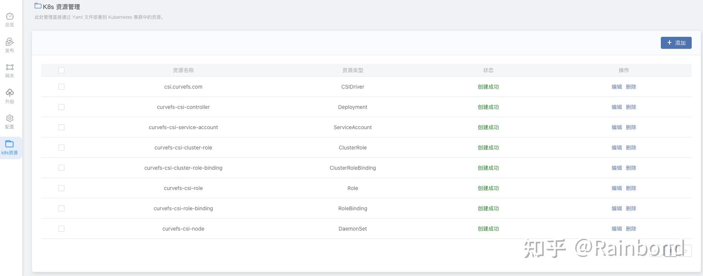Click the plus 添加 button
This screenshot has width=703, height=276.
(x=676, y=43)
